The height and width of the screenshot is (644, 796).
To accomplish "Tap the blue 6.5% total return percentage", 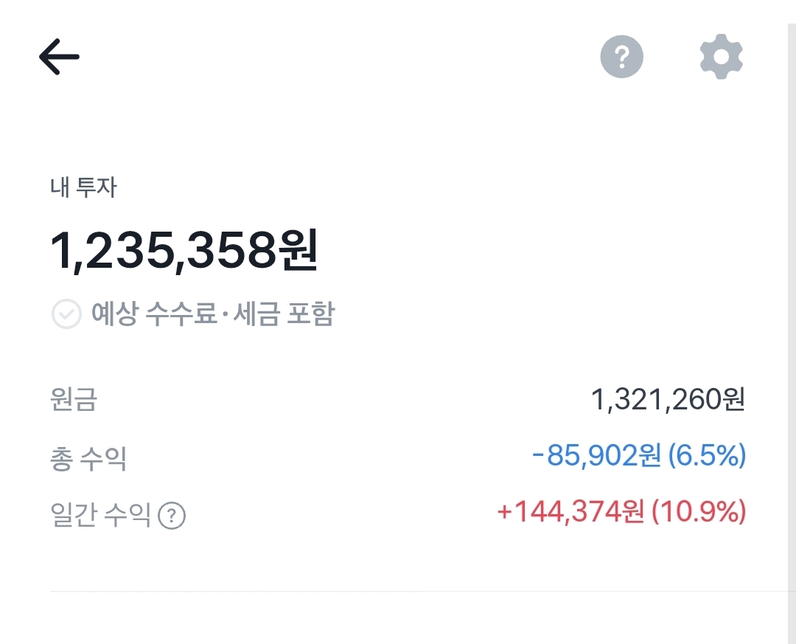I will pyautogui.click(x=707, y=456).
